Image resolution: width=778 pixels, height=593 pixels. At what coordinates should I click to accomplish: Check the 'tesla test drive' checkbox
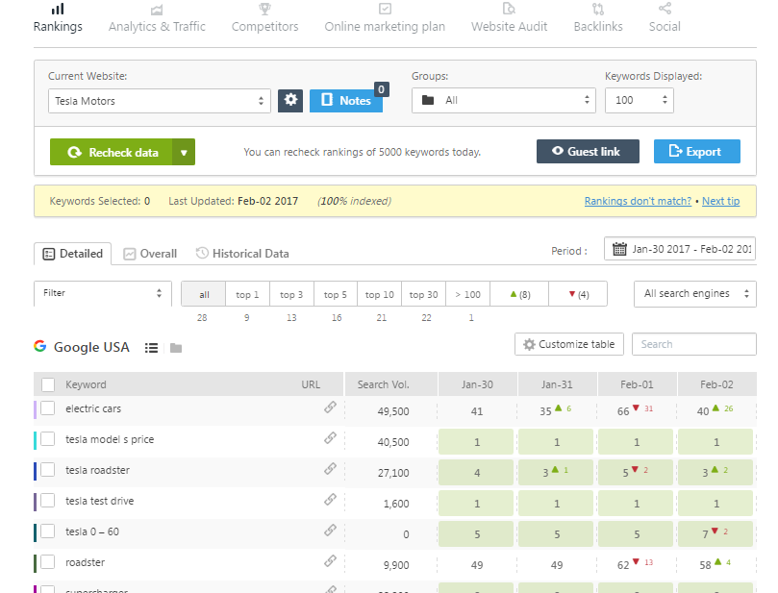(x=48, y=501)
